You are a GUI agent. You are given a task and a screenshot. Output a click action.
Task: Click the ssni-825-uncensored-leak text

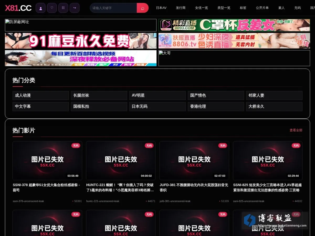tap(249, 201)
